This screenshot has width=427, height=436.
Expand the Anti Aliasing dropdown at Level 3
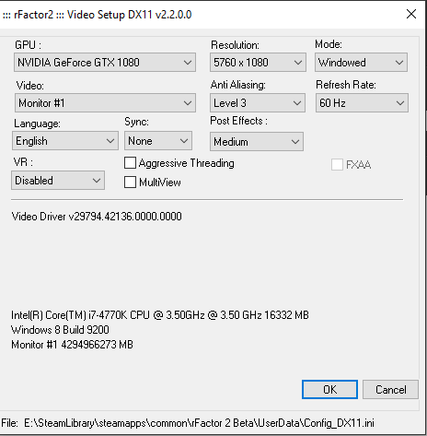click(258, 103)
